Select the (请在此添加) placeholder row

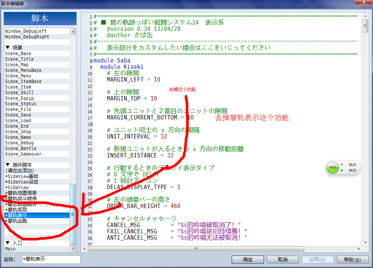pyautogui.click(x=37, y=171)
